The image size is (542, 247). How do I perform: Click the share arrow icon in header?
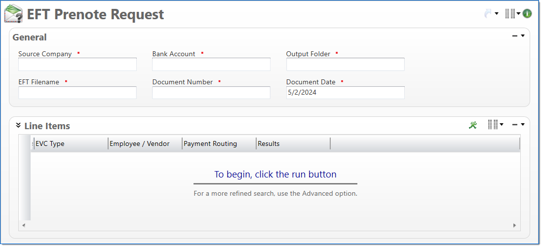click(488, 14)
